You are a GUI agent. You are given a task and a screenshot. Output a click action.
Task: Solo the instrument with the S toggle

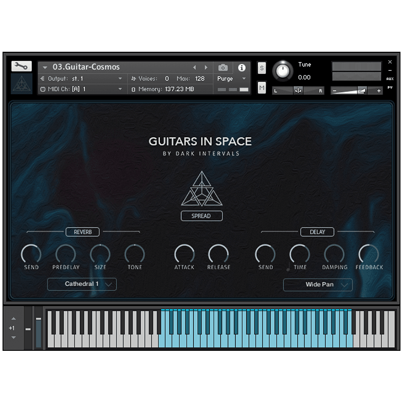point(262,68)
